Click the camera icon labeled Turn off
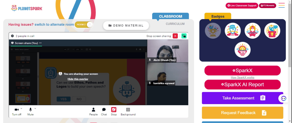The image size is (292, 123). (17, 110)
